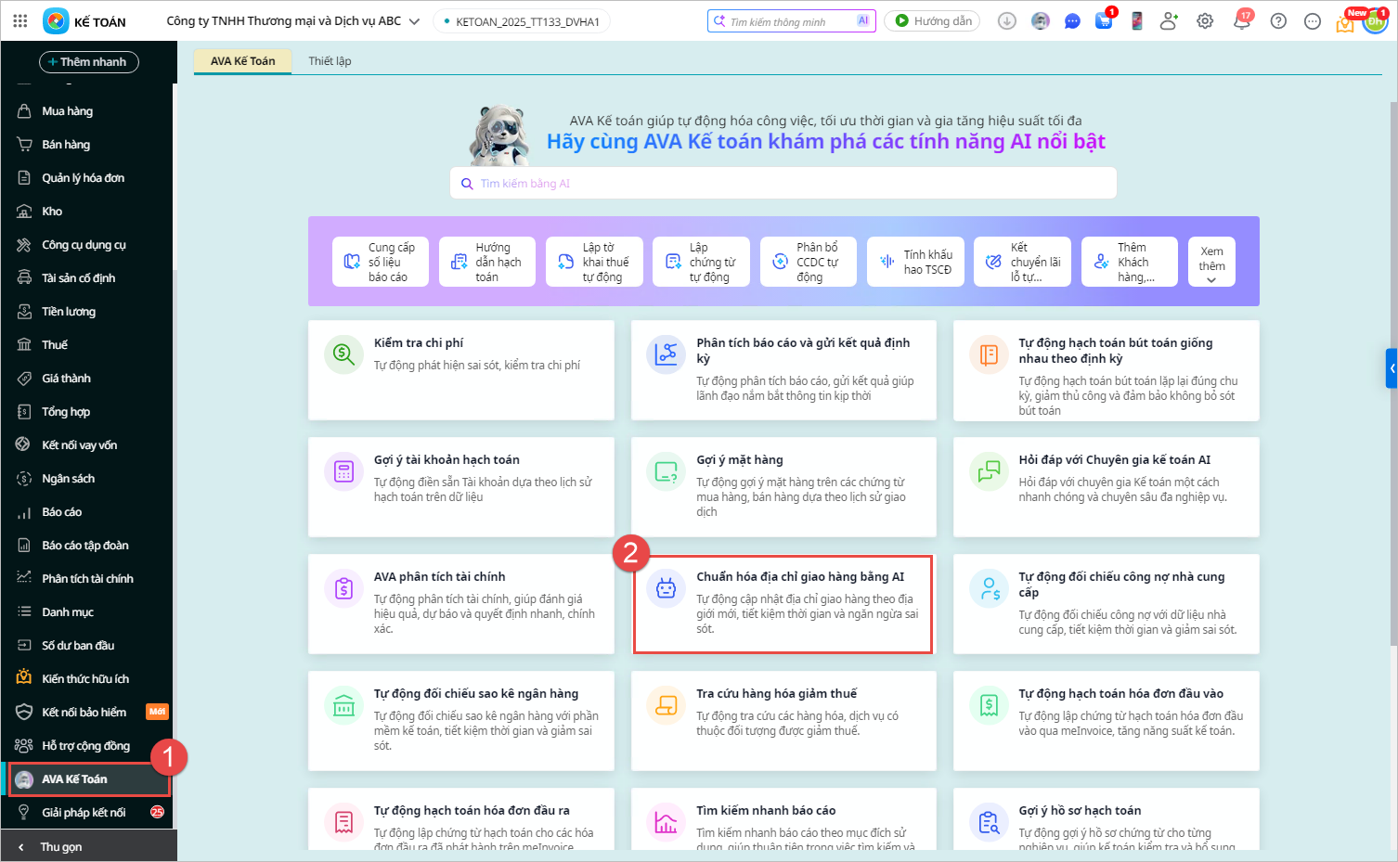1398x862 pixels.
Task: Select the AVA Kế Toán tab
Action: coord(243,61)
